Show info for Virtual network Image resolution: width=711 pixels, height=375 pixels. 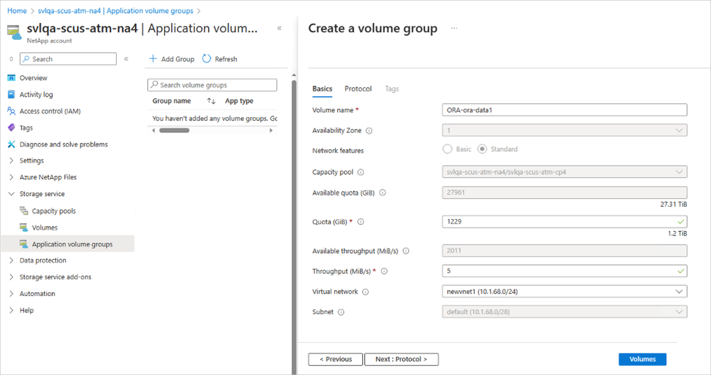(x=366, y=292)
